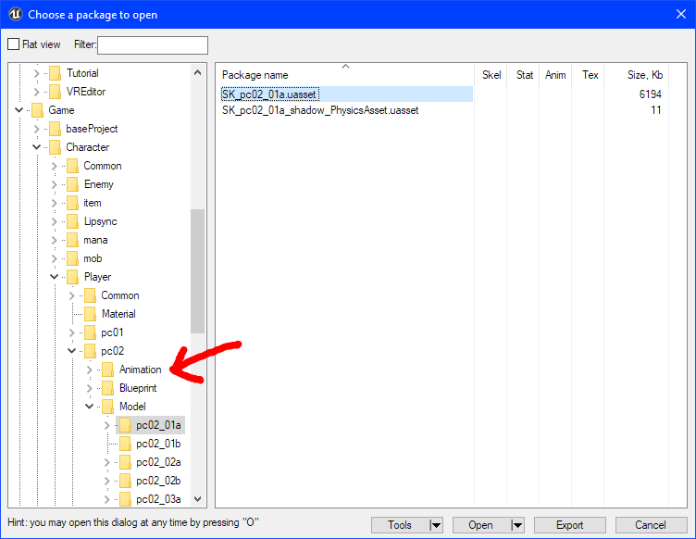Image resolution: width=696 pixels, height=539 pixels.
Task: Click the Material folder icon
Action: point(90,314)
